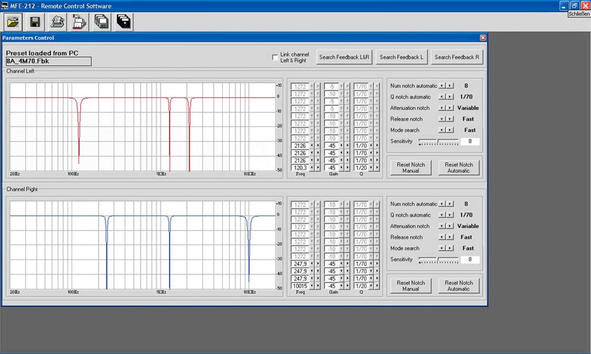Click the Channel Right Sensitivity slider
This screenshot has width=591, height=354.
point(438,260)
